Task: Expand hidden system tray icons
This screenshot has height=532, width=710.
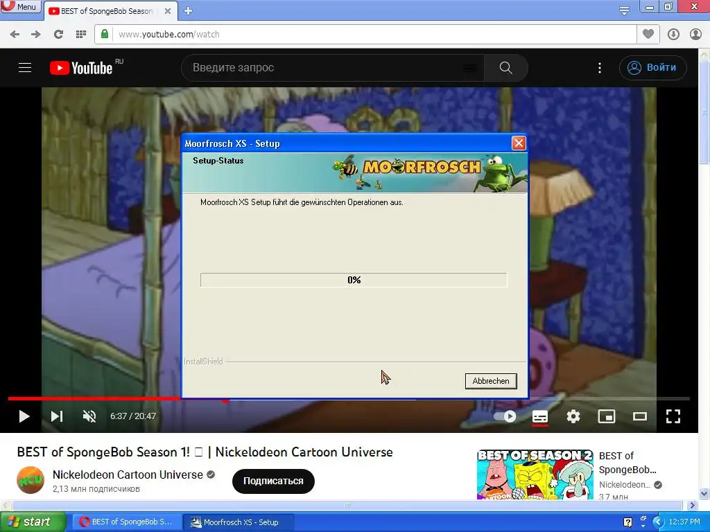Action: pos(658,522)
